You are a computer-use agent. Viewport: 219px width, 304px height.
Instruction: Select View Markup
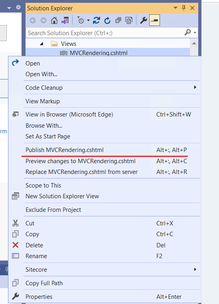(105, 101)
